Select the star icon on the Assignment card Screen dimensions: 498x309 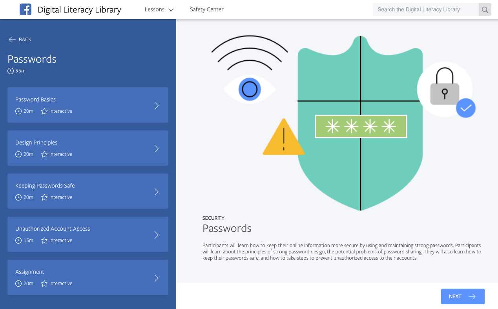44,283
